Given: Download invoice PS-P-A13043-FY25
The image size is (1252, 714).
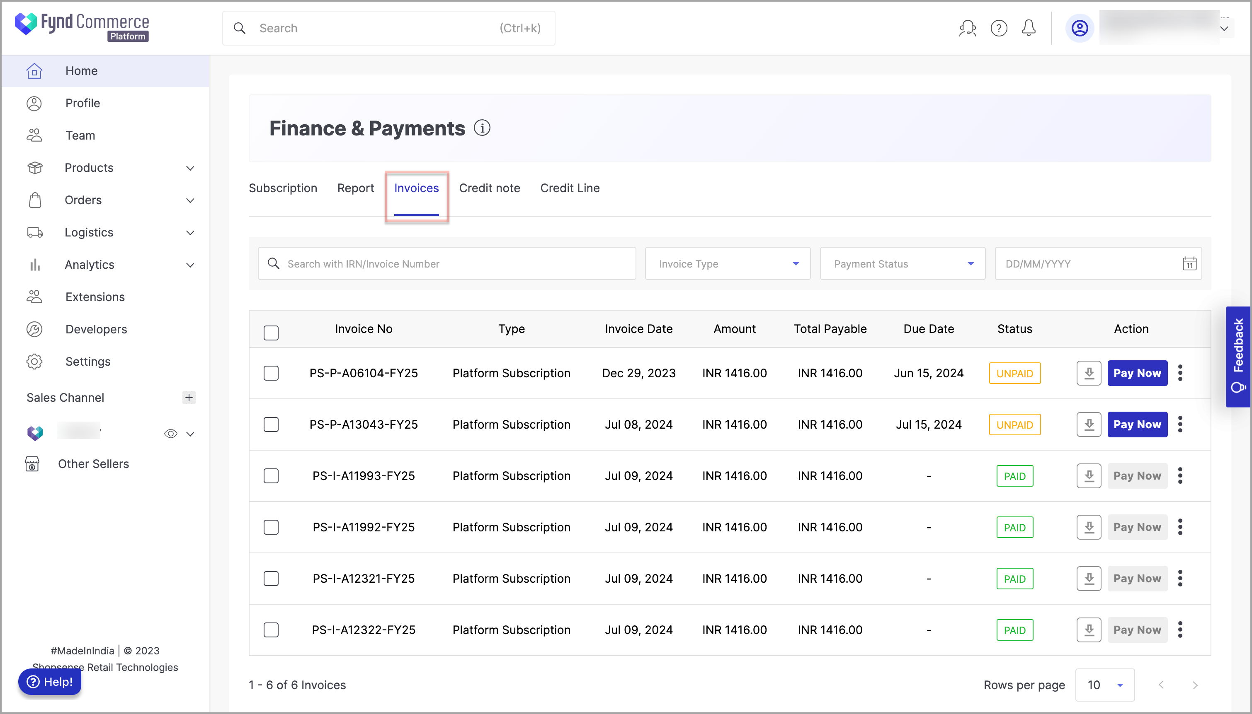Looking at the screenshot, I should pos(1089,425).
